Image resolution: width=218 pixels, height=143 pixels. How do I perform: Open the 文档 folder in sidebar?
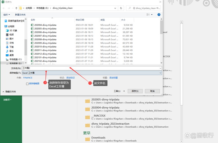(10, 43)
